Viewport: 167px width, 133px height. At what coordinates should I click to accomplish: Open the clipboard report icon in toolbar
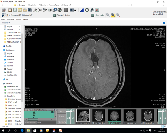(10, 10)
